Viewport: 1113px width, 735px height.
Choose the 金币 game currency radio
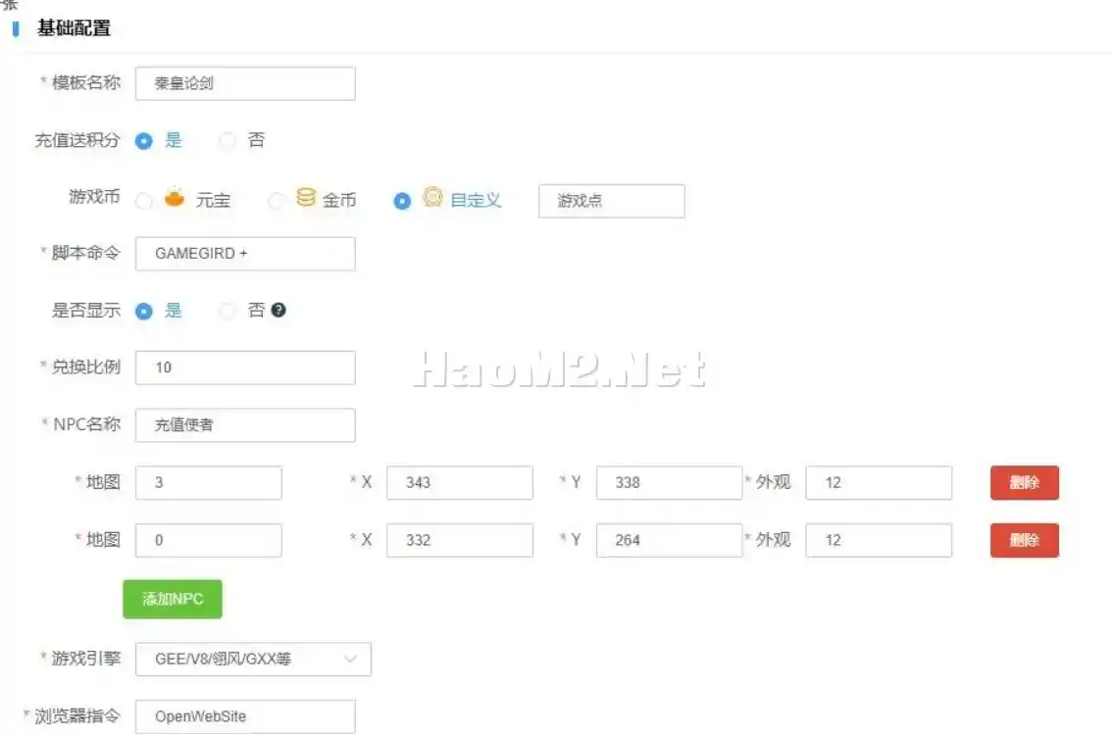point(277,202)
